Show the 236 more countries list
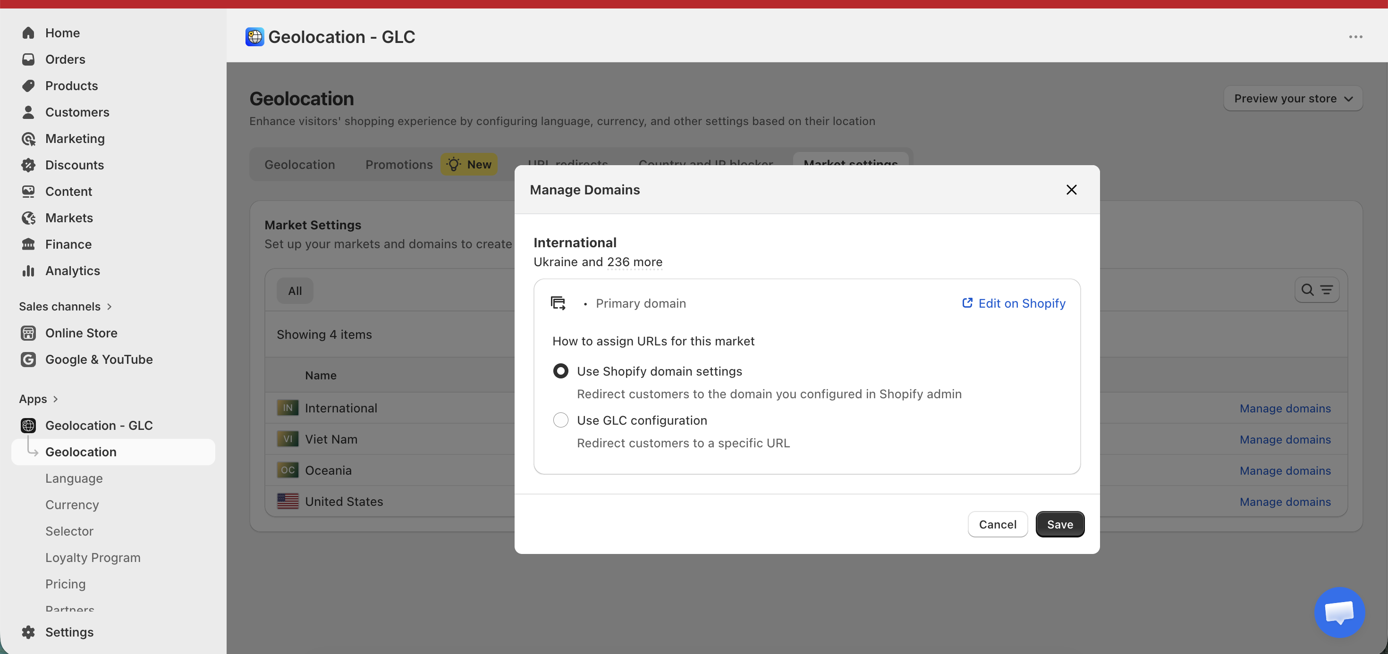Viewport: 1388px width, 654px height. click(x=635, y=262)
